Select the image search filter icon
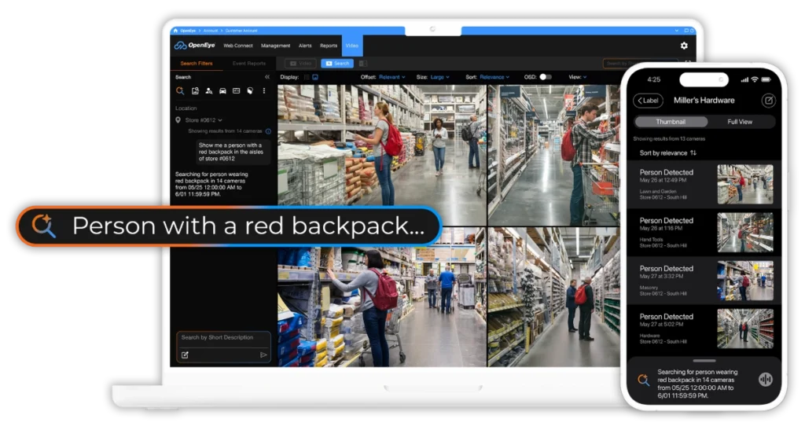The image size is (805, 430). pos(195,91)
